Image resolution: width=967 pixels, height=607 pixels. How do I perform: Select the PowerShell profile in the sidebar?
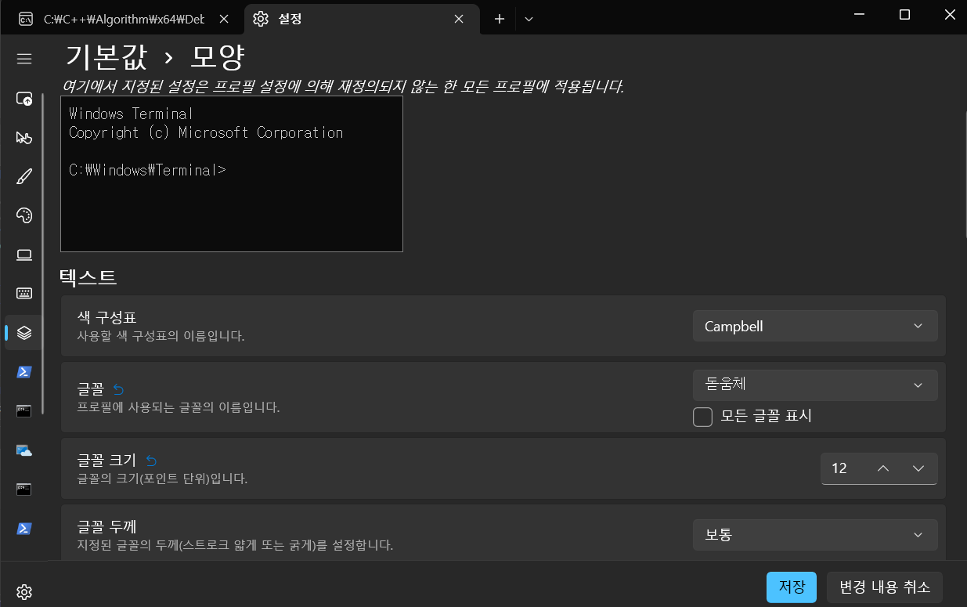pos(23,372)
